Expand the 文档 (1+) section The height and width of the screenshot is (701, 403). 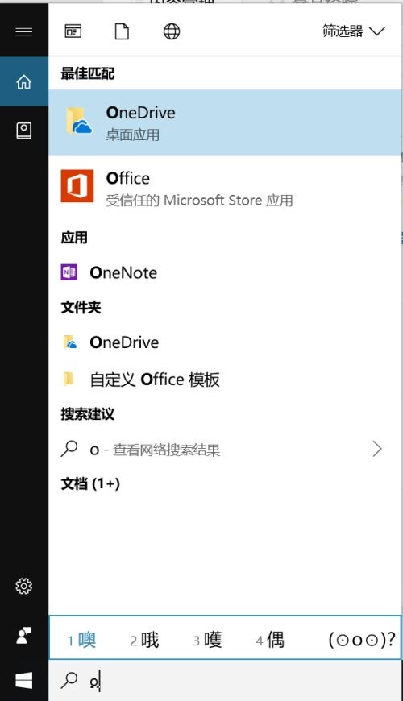click(x=90, y=483)
